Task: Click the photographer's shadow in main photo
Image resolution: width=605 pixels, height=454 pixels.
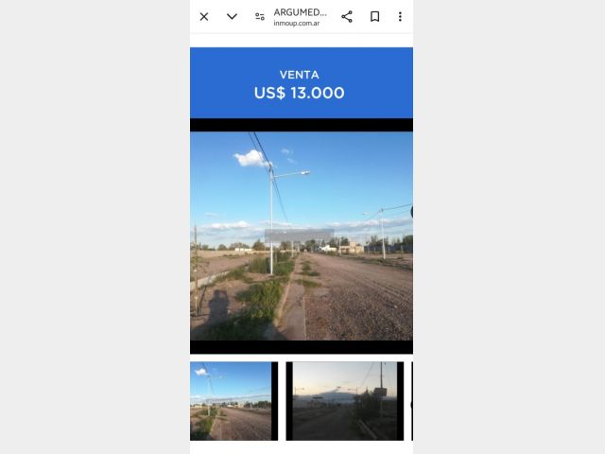Action: click(218, 307)
